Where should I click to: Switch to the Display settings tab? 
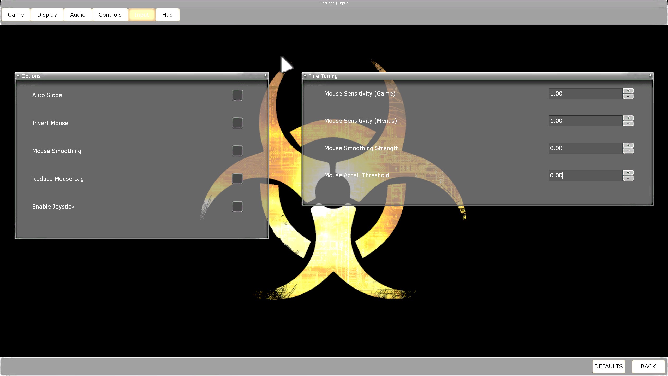[47, 15]
